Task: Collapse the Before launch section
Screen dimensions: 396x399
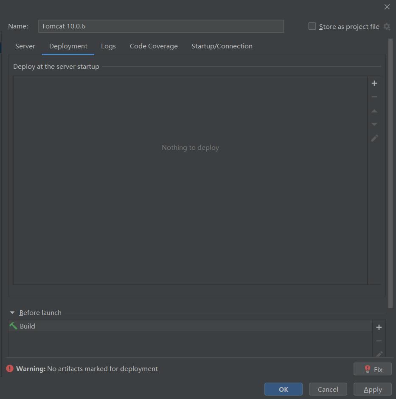Action: click(x=12, y=312)
